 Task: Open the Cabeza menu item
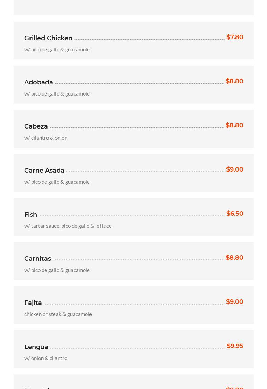pos(36,126)
